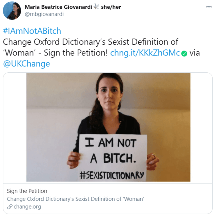Click the change.org domain text

pyautogui.click(x=27, y=207)
